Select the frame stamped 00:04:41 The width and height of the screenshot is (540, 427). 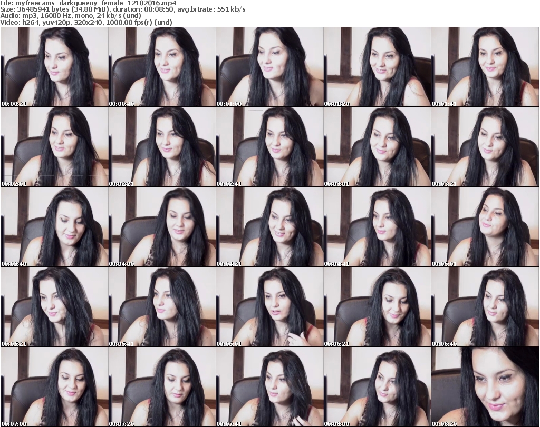tap(378, 227)
